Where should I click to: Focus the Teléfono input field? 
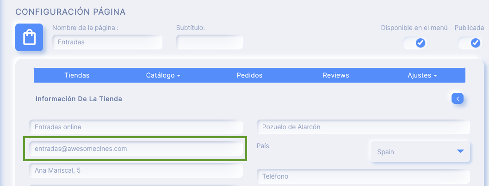tap(363, 176)
